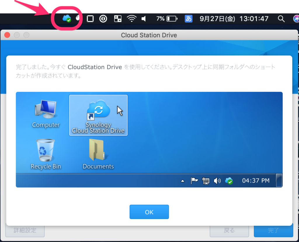Click the Documents folder icon
The width and height of the screenshot is (299, 242).
(x=98, y=150)
